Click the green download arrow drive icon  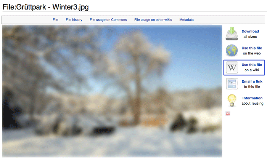(x=232, y=34)
